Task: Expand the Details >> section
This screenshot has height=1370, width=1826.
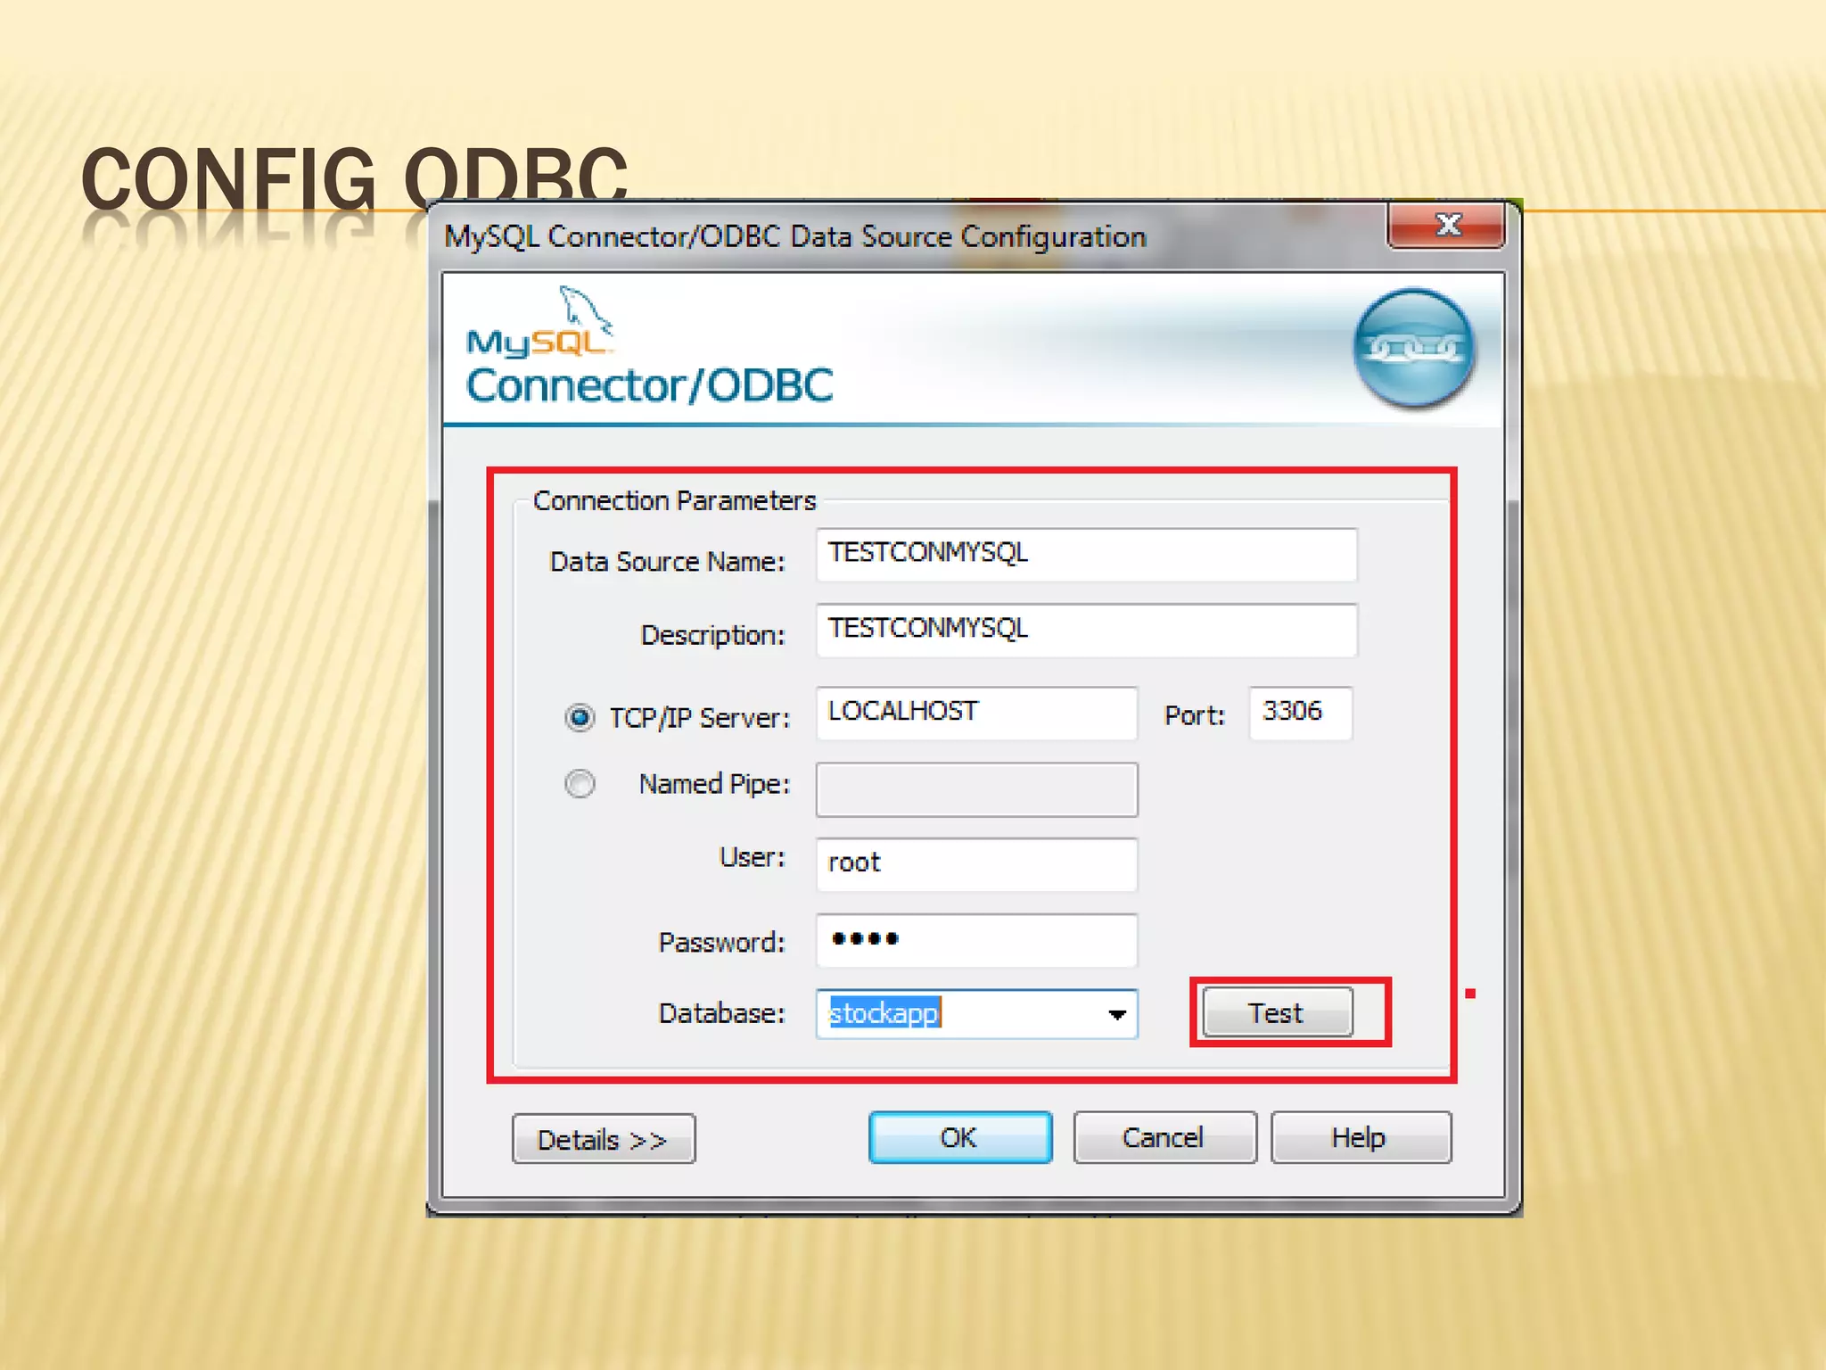Action: pyautogui.click(x=604, y=1139)
